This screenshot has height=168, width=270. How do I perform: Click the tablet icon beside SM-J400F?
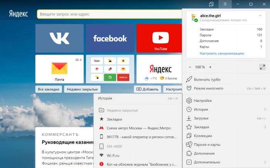[x=101, y=146]
